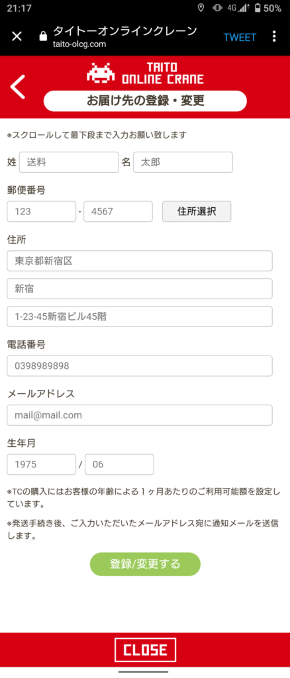290x678 pixels.
Task: Select the second postal code field 4567
Action: click(118, 211)
